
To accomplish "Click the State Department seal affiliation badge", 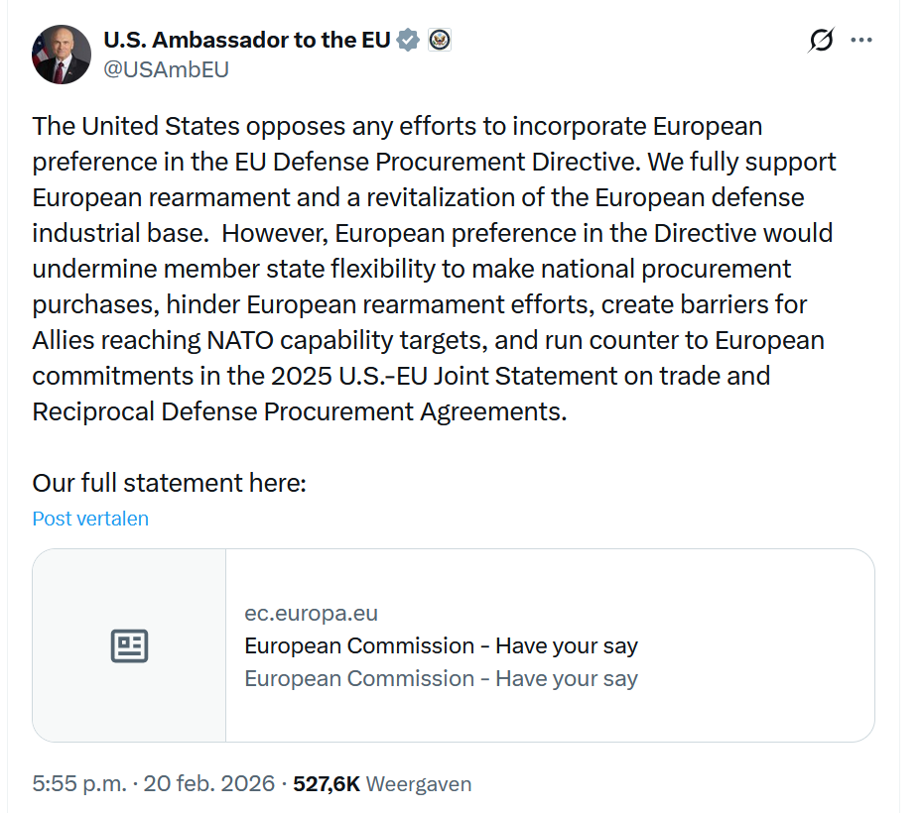I will pos(440,41).
